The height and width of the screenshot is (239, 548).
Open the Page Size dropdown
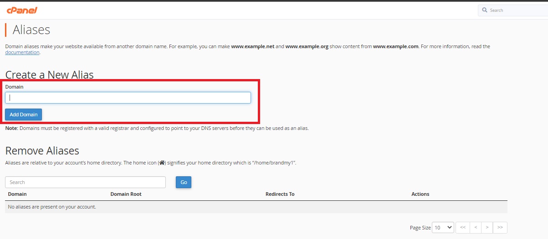click(443, 228)
